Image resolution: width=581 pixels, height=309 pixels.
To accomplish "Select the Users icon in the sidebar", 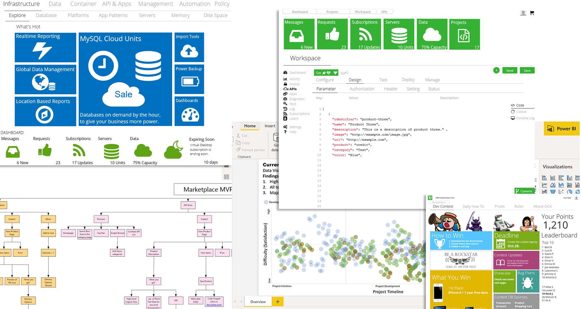I will point(286,118).
